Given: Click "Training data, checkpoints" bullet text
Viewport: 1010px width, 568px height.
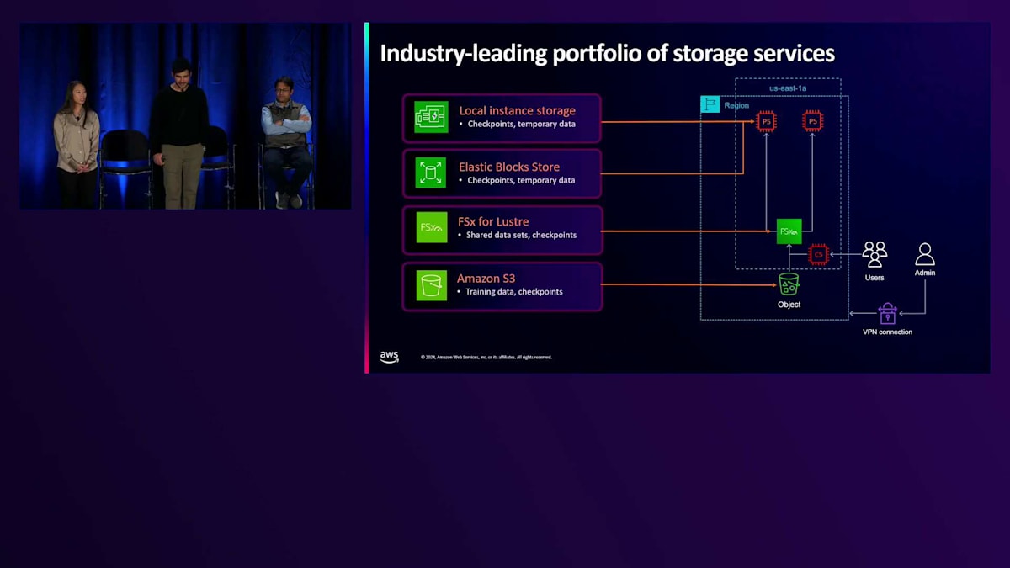Looking at the screenshot, I should pyautogui.click(x=513, y=292).
